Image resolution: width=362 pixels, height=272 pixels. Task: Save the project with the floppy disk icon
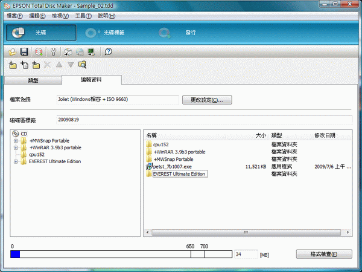tap(24, 52)
